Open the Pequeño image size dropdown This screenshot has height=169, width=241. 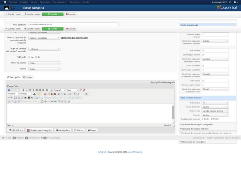215,74
